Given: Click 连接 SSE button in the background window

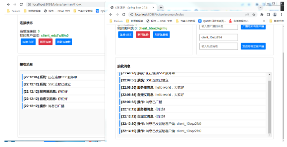Looking at the screenshot, I should [x=28, y=42].
